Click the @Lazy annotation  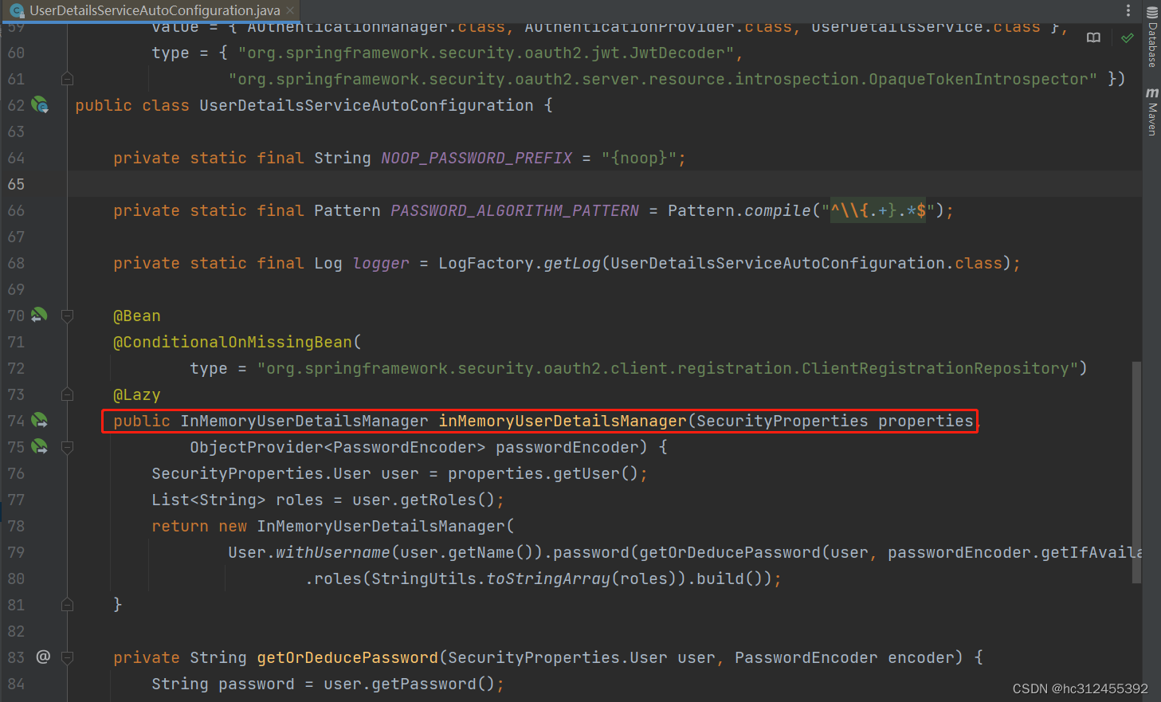pyautogui.click(x=137, y=394)
